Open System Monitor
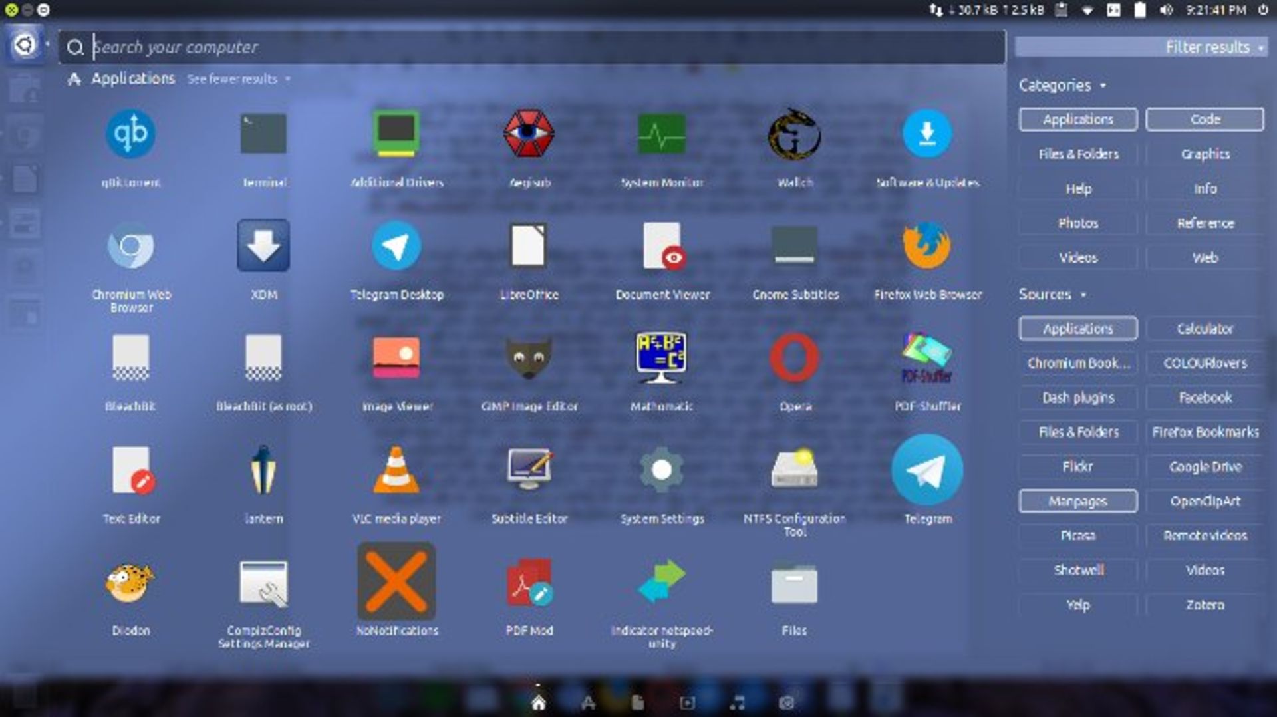The width and height of the screenshot is (1277, 717). pyautogui.click(x=662, y=134)
